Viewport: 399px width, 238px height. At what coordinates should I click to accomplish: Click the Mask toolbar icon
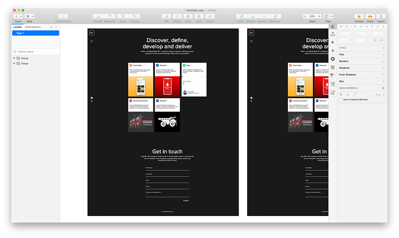(x=188, y=16)
